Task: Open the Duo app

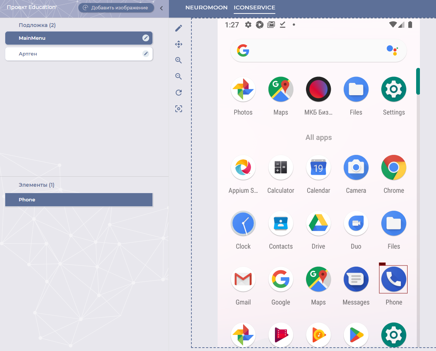Action: [x=356, y=223]
